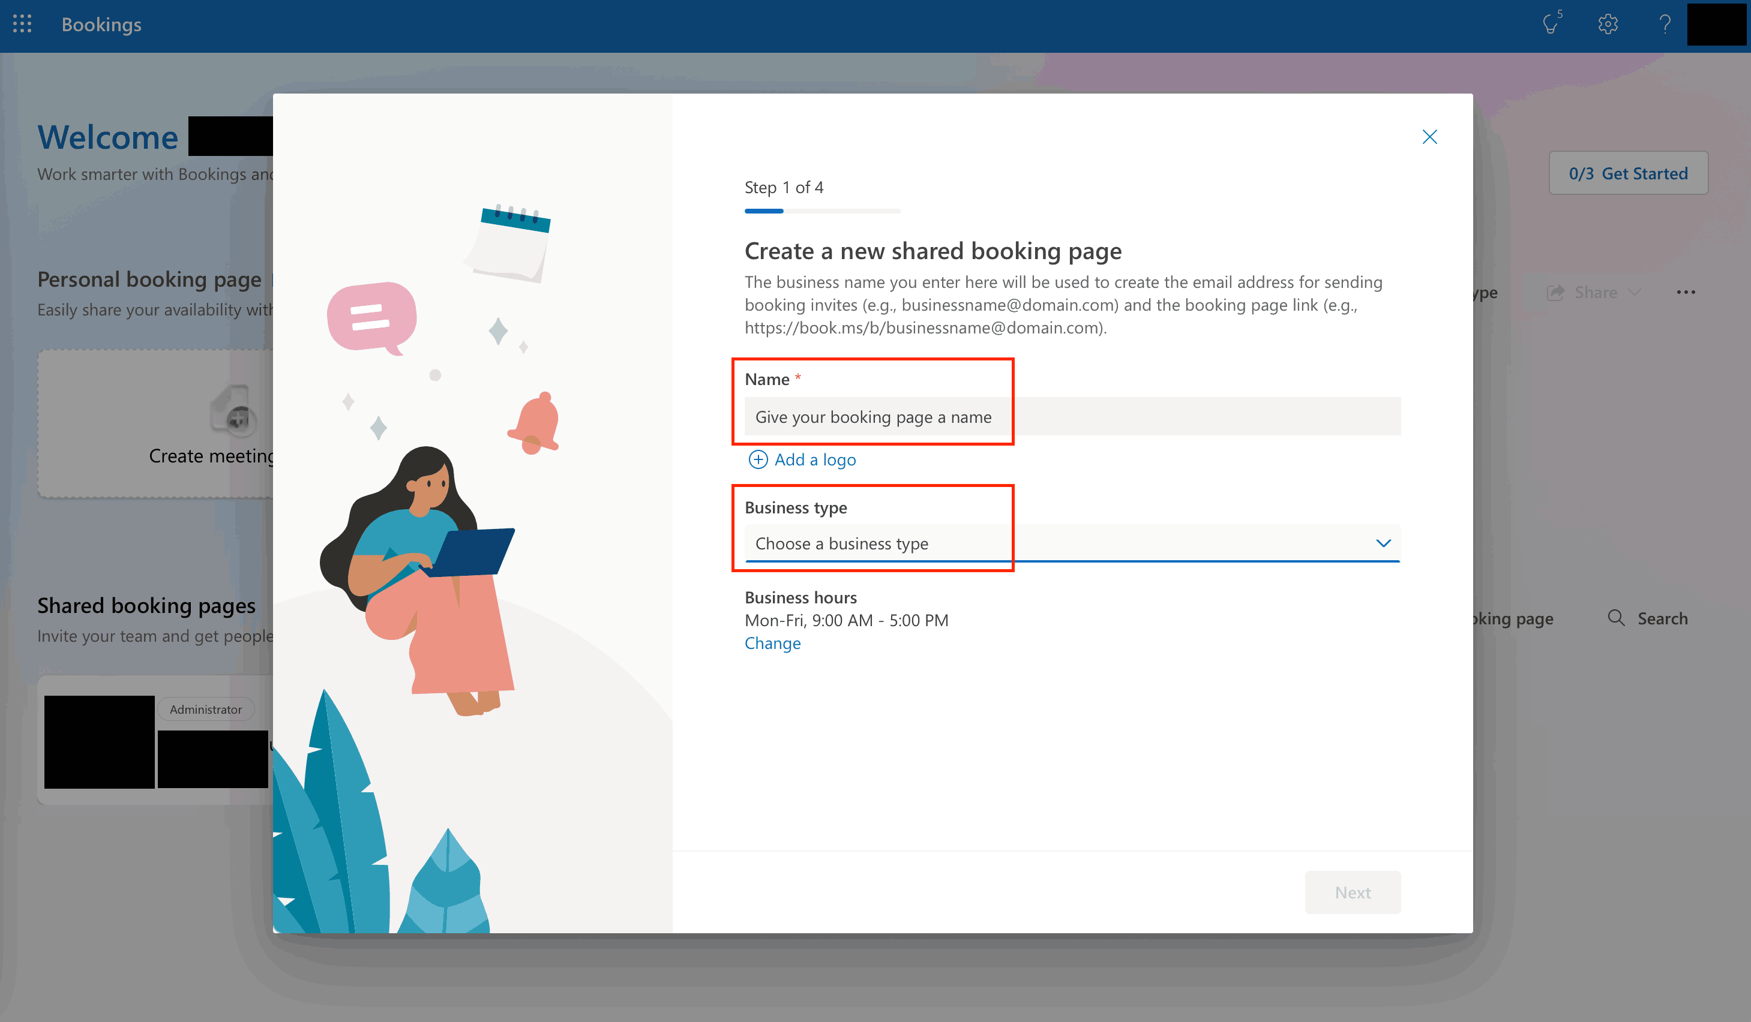This screenshot has width=1751, height=1022.
Task: Open the app launcher waffle icon
Action: point(22,25)
